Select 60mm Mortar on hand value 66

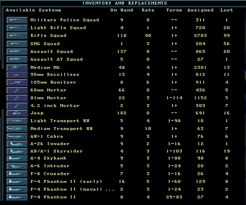click(122, 90)
